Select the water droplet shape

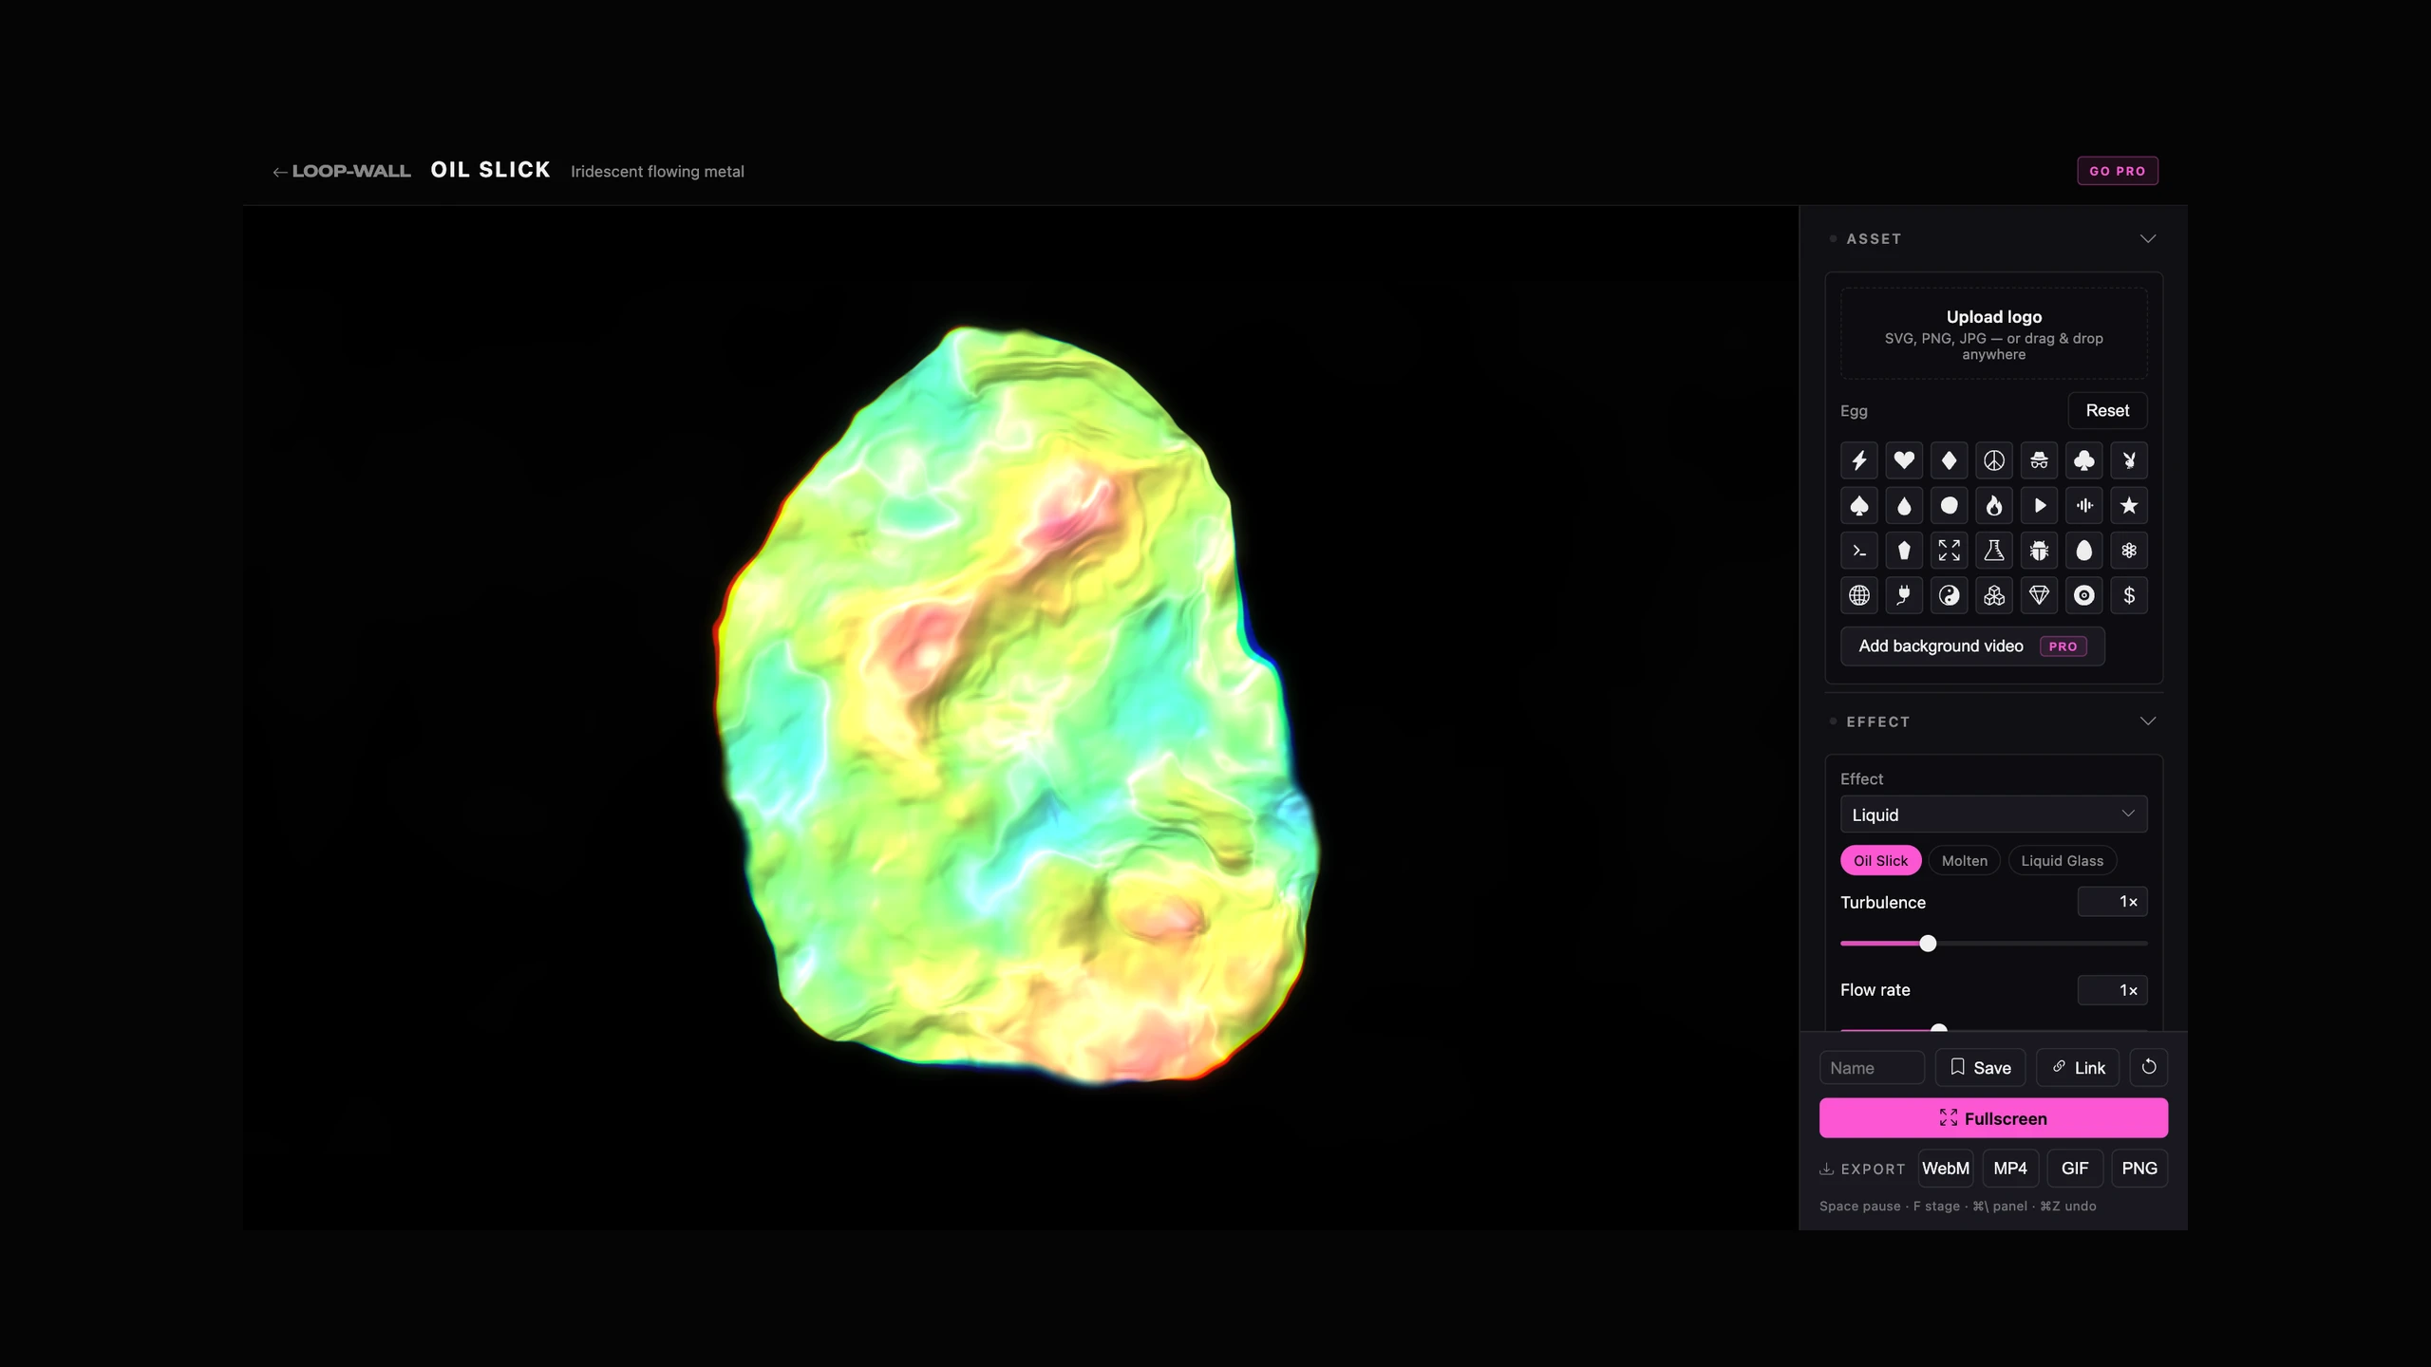pyautogui.click(x=1904, y=506)
